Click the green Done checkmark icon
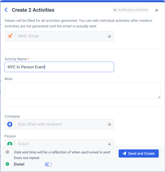The image size is (165, 172). 7,164
